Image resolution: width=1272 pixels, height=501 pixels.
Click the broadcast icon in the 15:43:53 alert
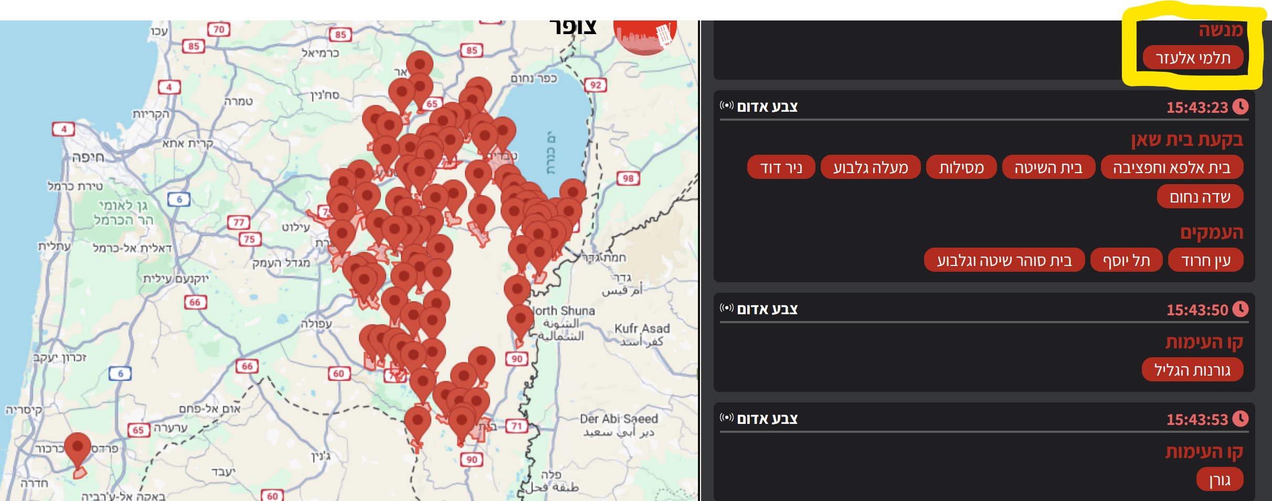[727, 418]
